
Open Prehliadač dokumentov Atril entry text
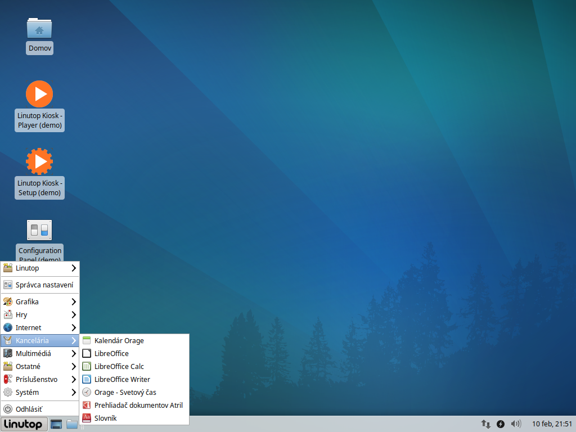coord(138,405)
